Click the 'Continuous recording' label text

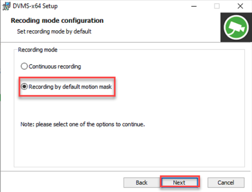pos(55,66)
